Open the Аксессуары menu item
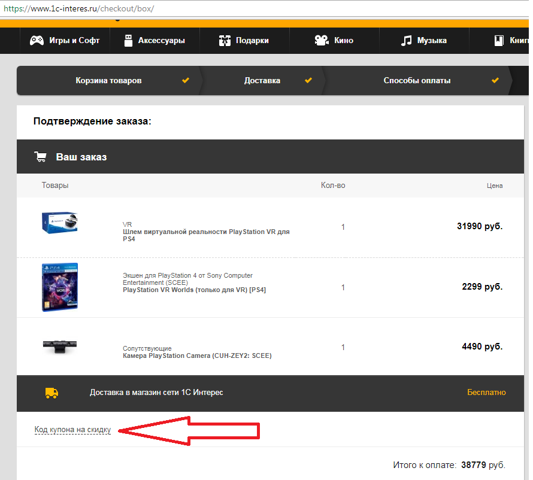Viewport: 533px width, 480px height. point(161,41)
